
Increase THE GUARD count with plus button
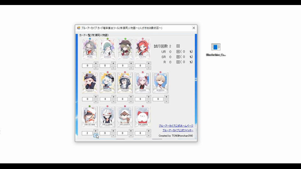pyautogui.click(x=96, y=131)
